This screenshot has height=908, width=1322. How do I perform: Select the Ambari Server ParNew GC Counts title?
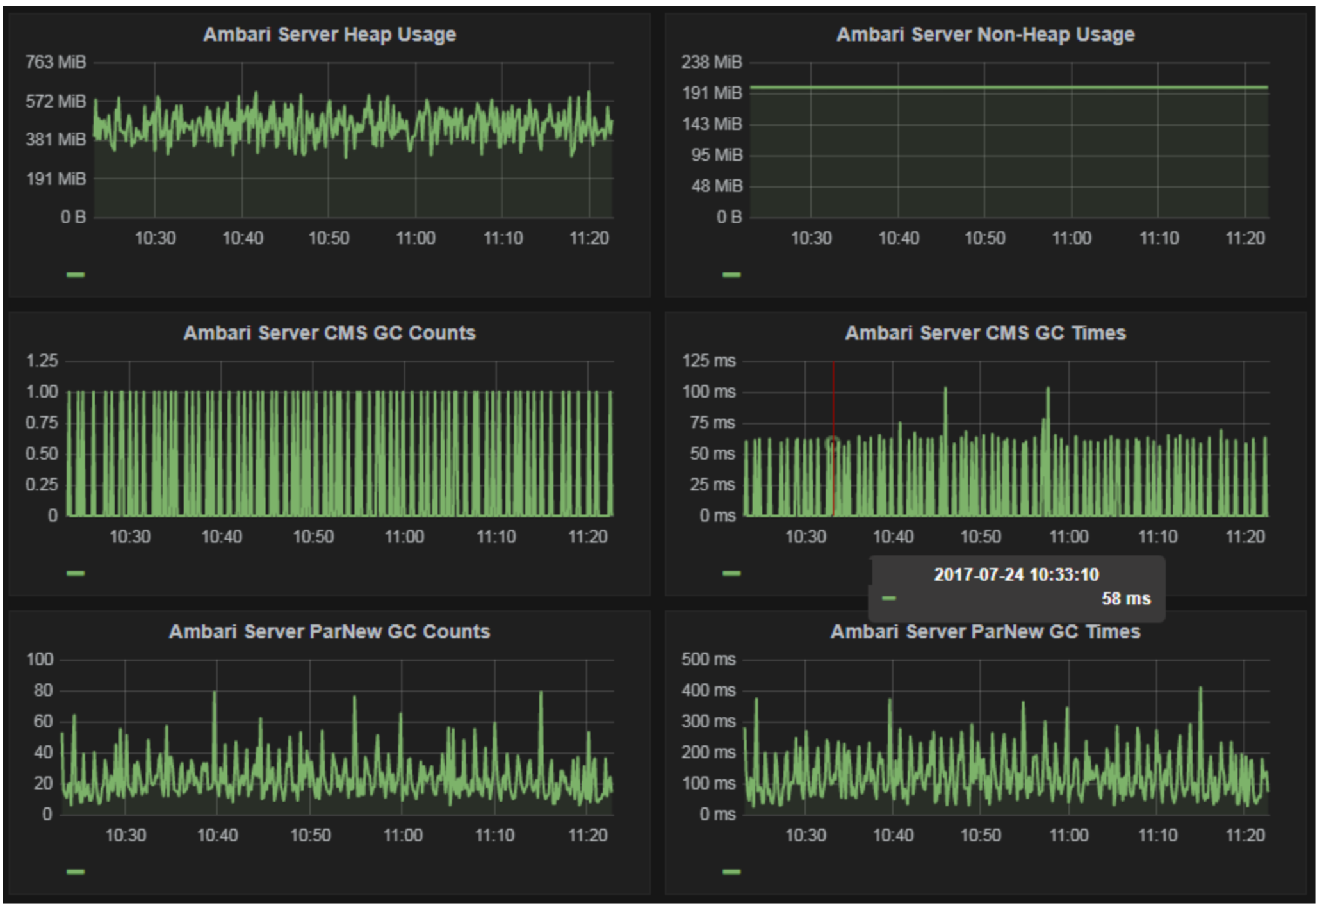[x=329, y=632]
